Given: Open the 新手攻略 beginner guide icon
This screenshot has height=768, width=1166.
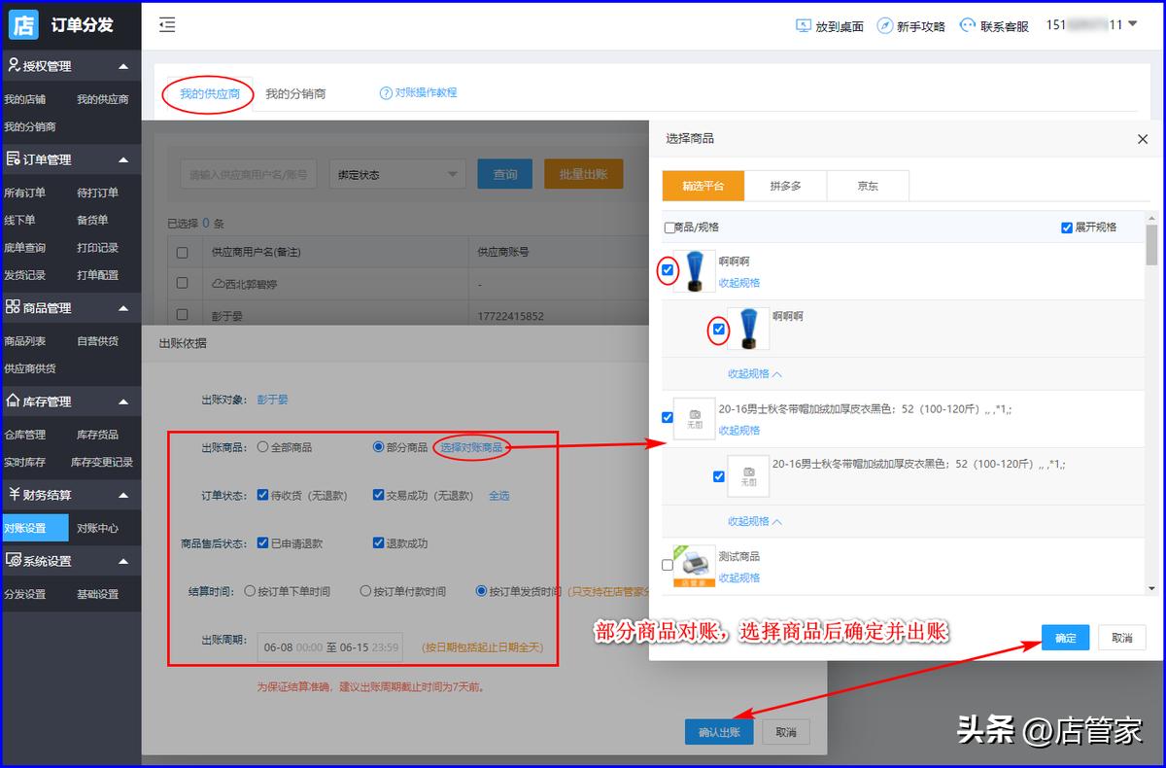Looking at the screenshot, I should (883, 25).
